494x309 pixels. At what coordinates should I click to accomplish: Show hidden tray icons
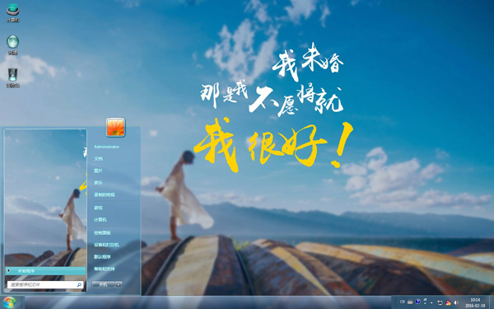point(431,302)
